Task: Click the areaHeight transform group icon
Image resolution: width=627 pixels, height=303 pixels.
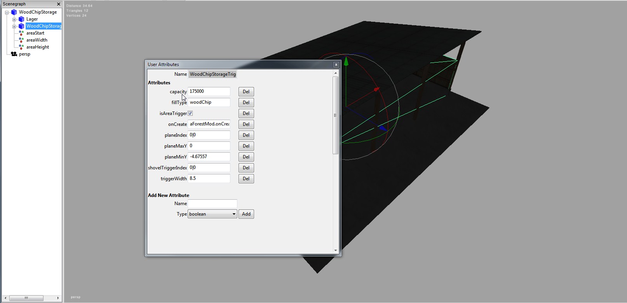Action: pyautogui.click(x=21, y=47)
